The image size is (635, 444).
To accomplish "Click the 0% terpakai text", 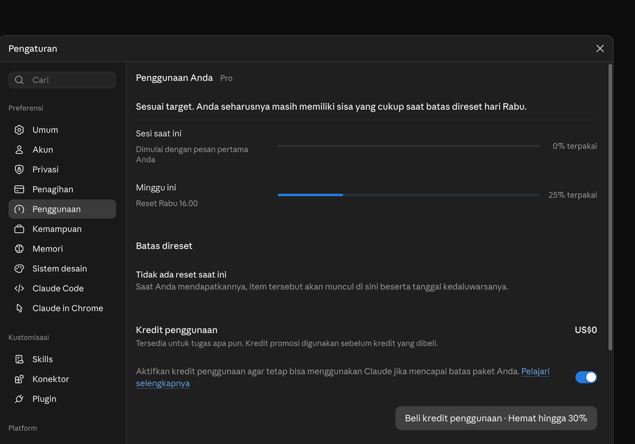I will tap(575, 146).
